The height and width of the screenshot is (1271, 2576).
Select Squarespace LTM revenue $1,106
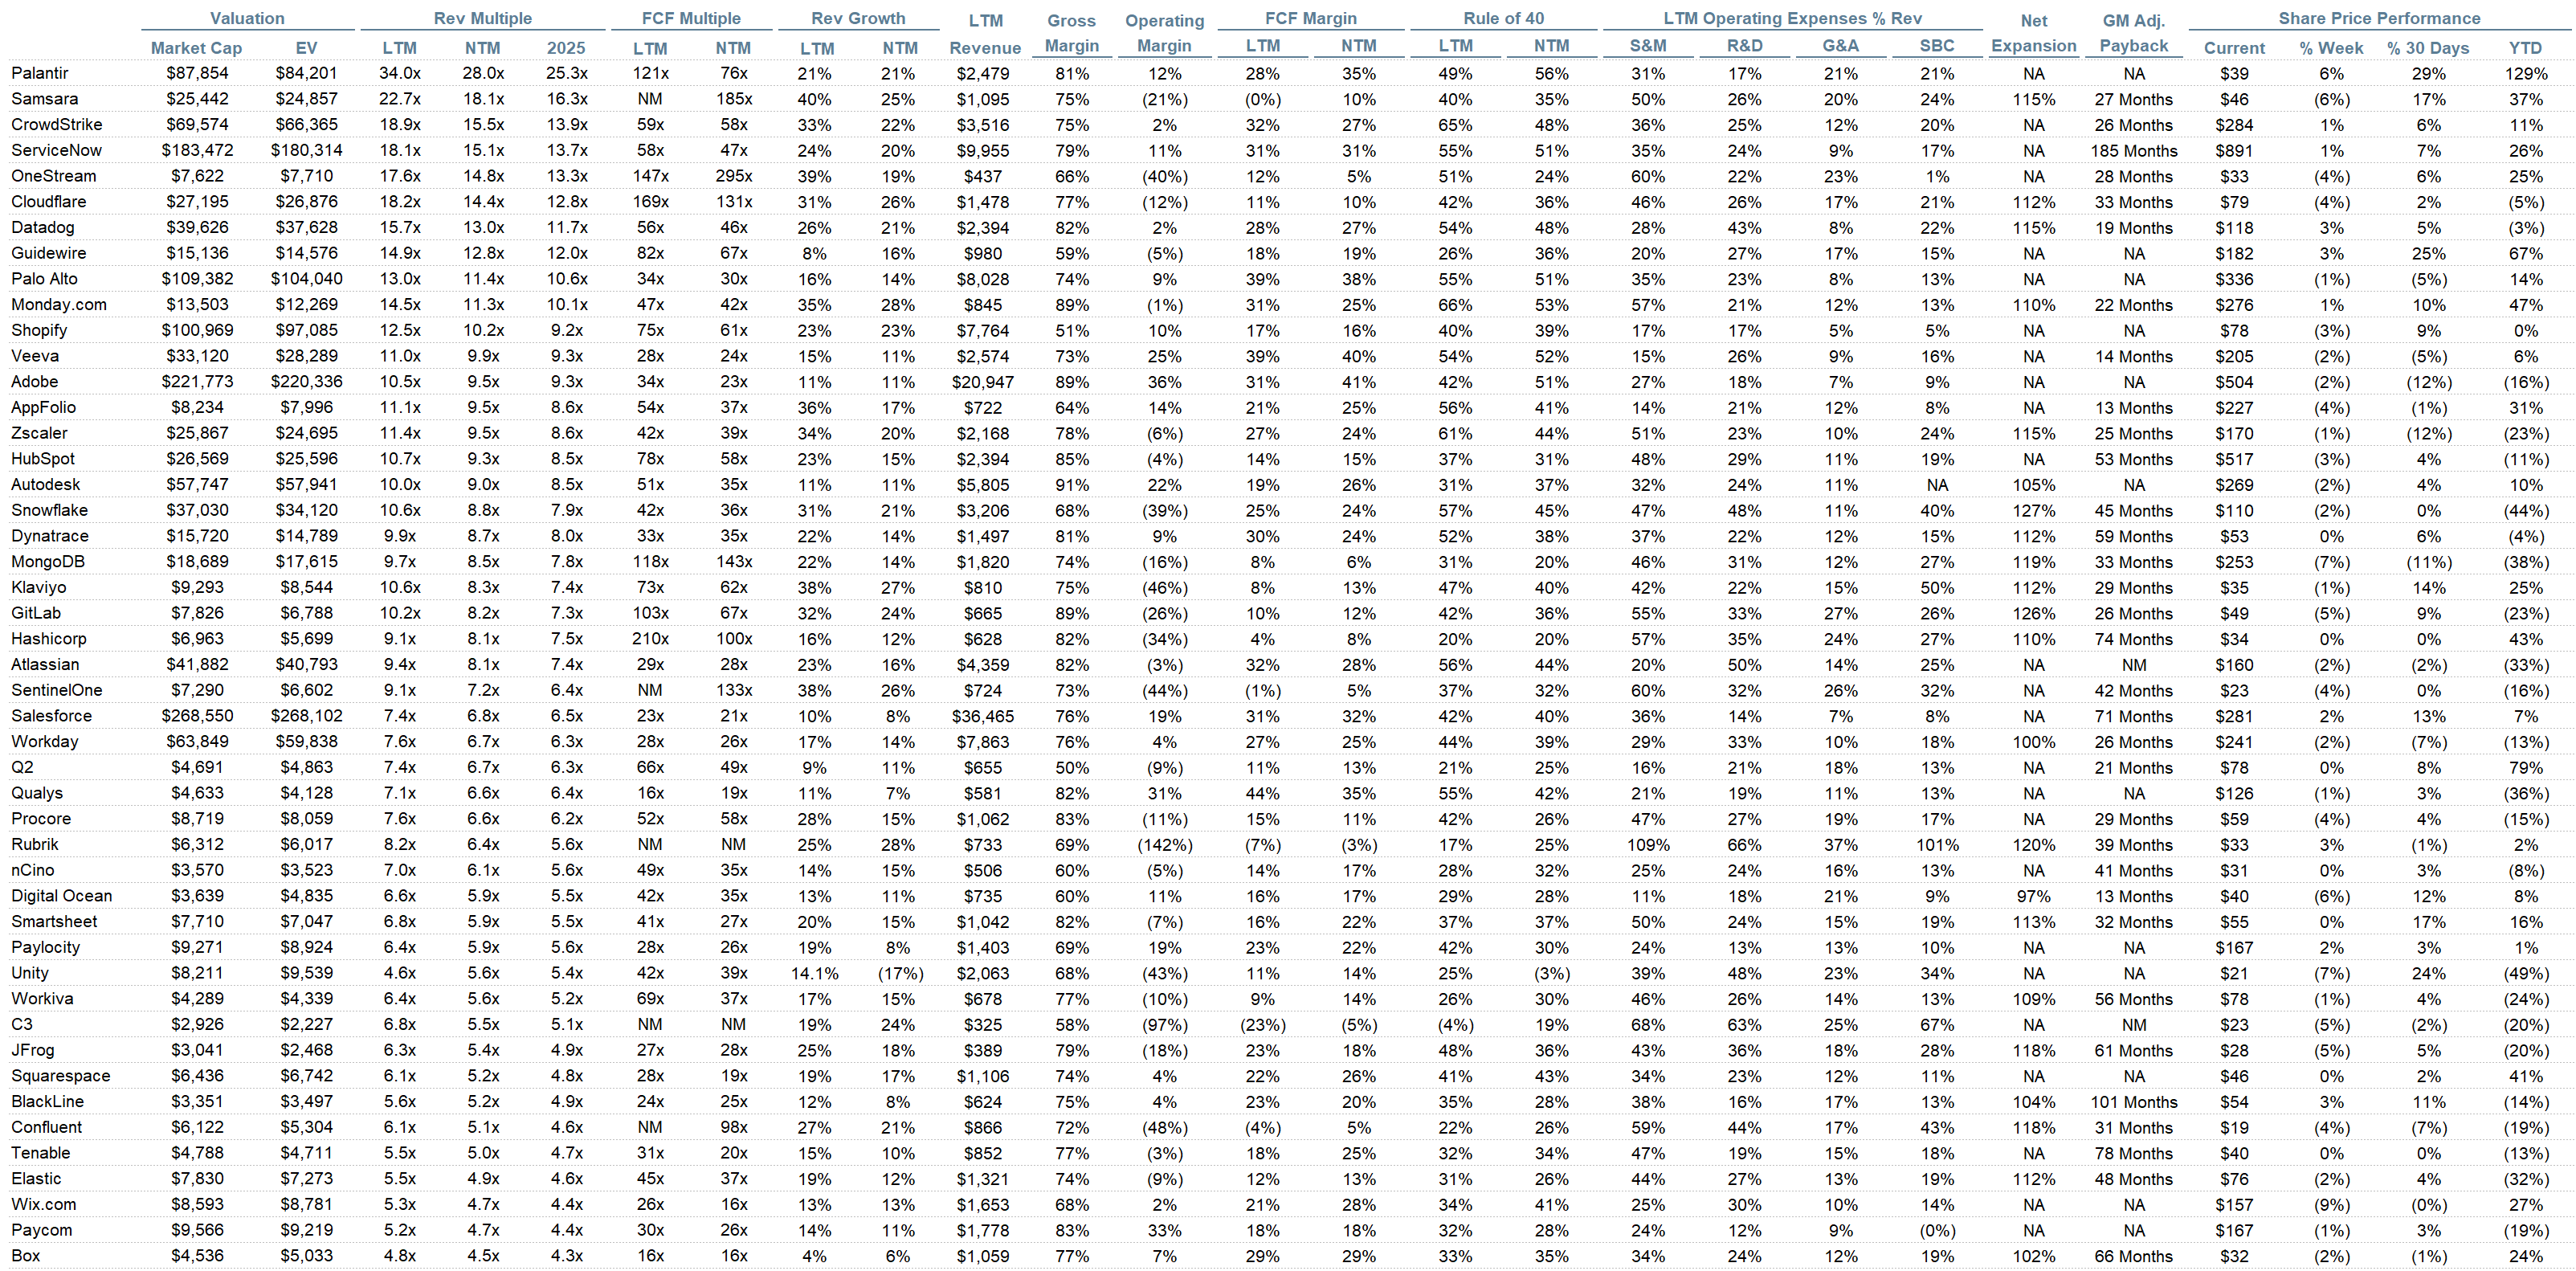coord(983,1076)
